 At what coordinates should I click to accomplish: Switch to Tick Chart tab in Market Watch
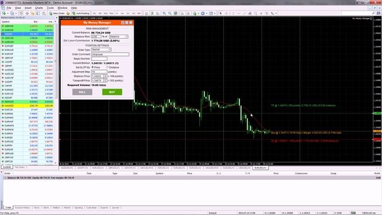coord(20,167)
